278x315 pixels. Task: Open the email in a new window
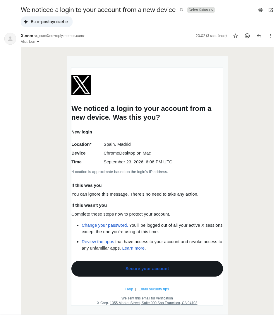coord(271,10)
